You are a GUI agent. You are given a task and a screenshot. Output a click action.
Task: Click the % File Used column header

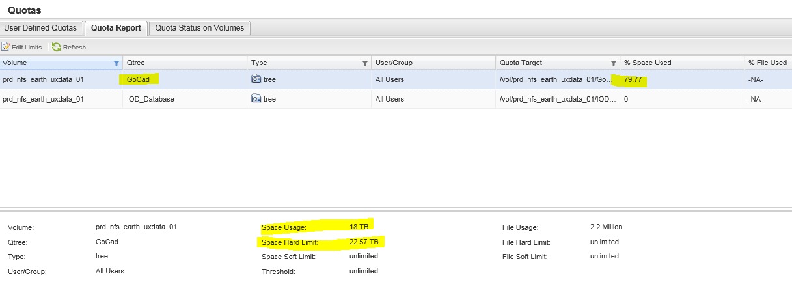coord(767,63)
